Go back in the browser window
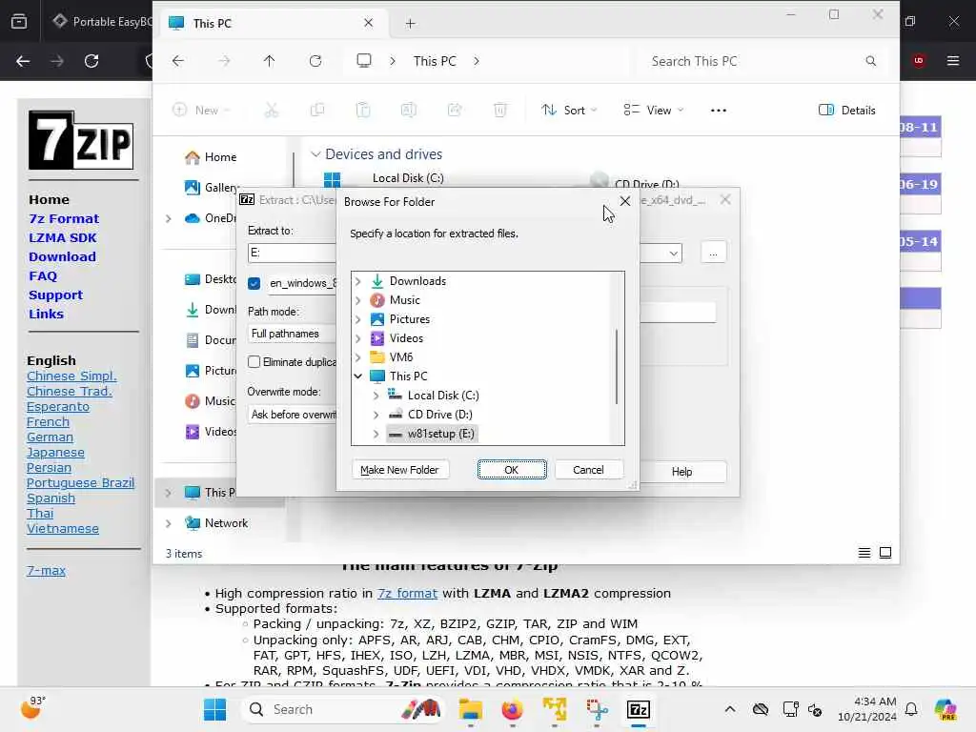The image size is (976, 732). (x=23, y=61)
